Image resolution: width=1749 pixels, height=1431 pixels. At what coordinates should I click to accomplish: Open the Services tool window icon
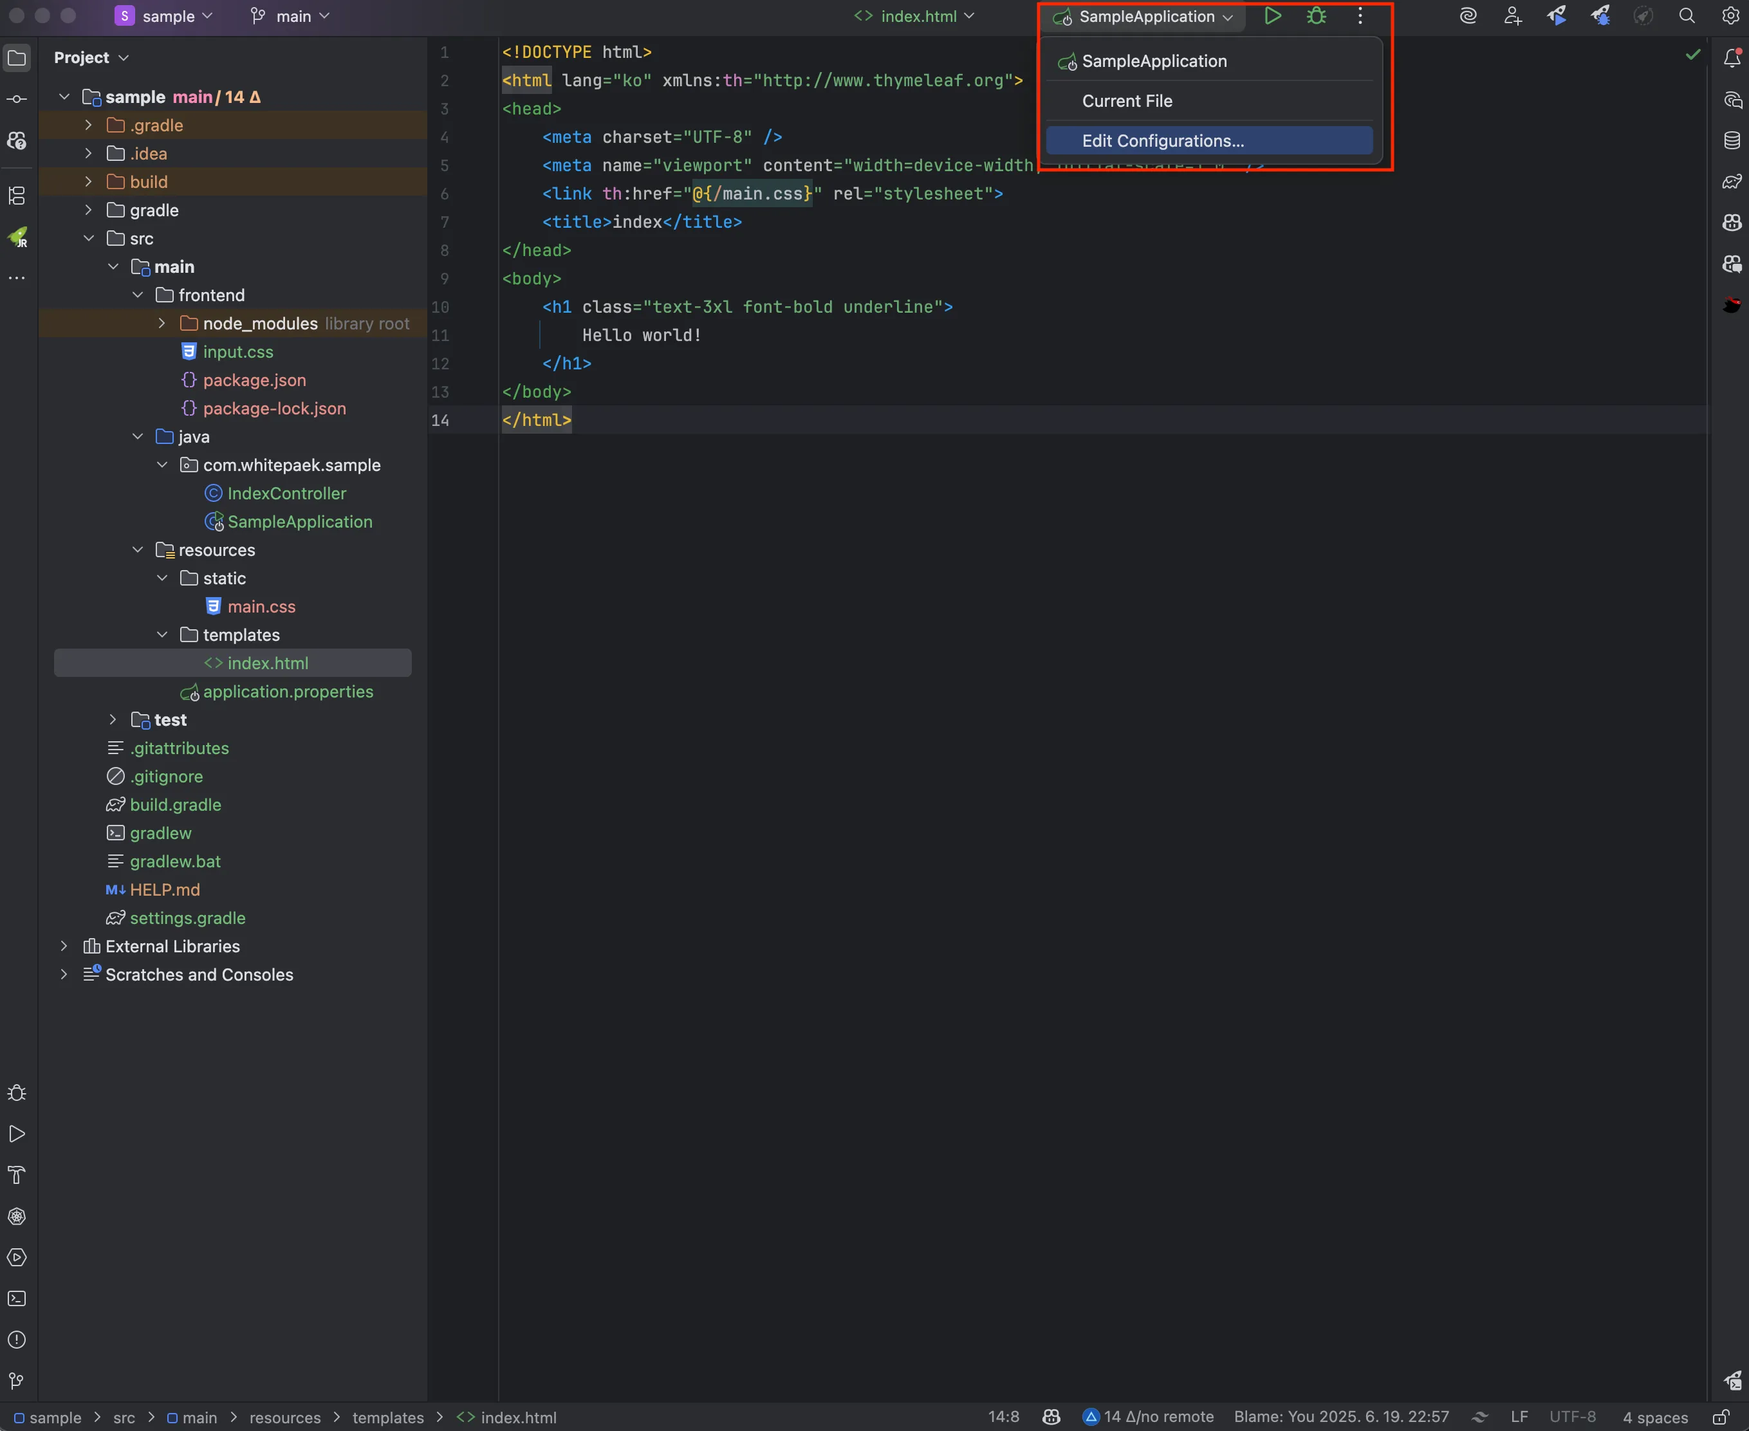17,1258
